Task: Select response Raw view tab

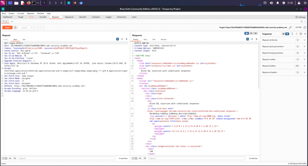Action: coord(145,39)
